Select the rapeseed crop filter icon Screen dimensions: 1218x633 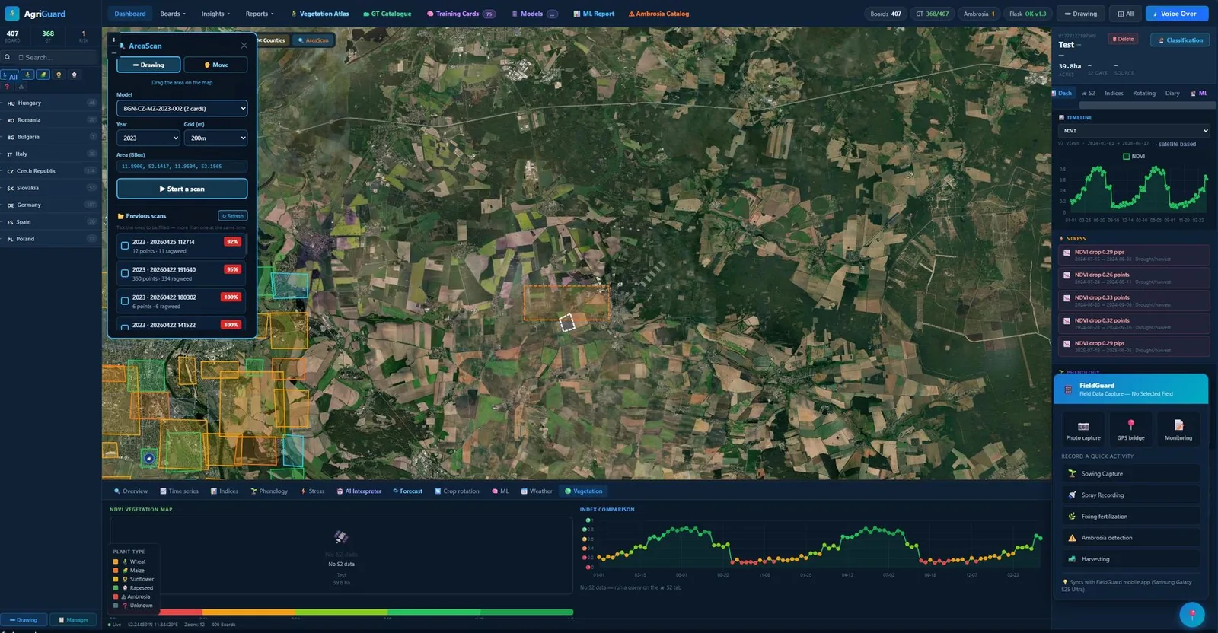(x=74, y=75)
